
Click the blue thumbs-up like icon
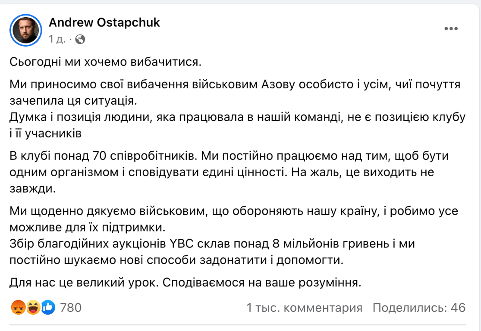point(48,307)
